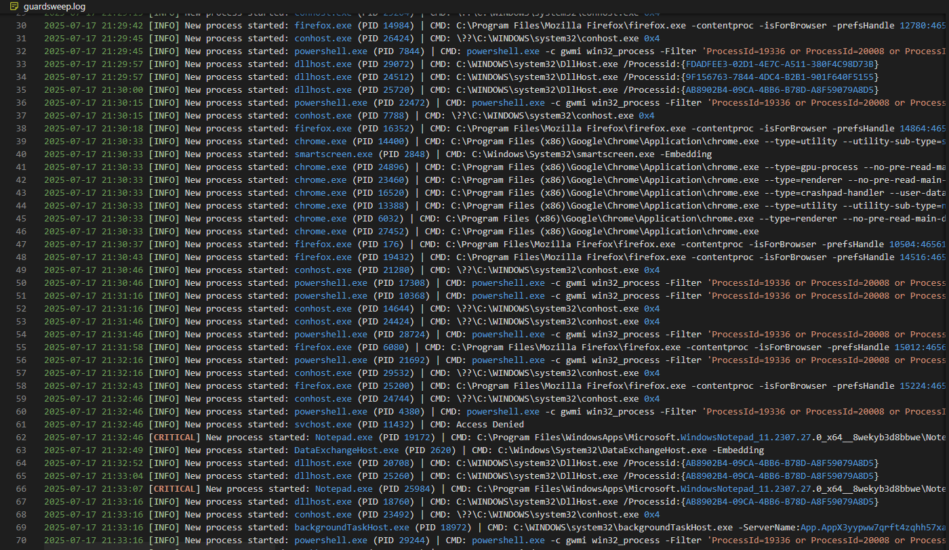
Task: Click the blue 0x4 link on line 31
Action: tap(651, 38)
